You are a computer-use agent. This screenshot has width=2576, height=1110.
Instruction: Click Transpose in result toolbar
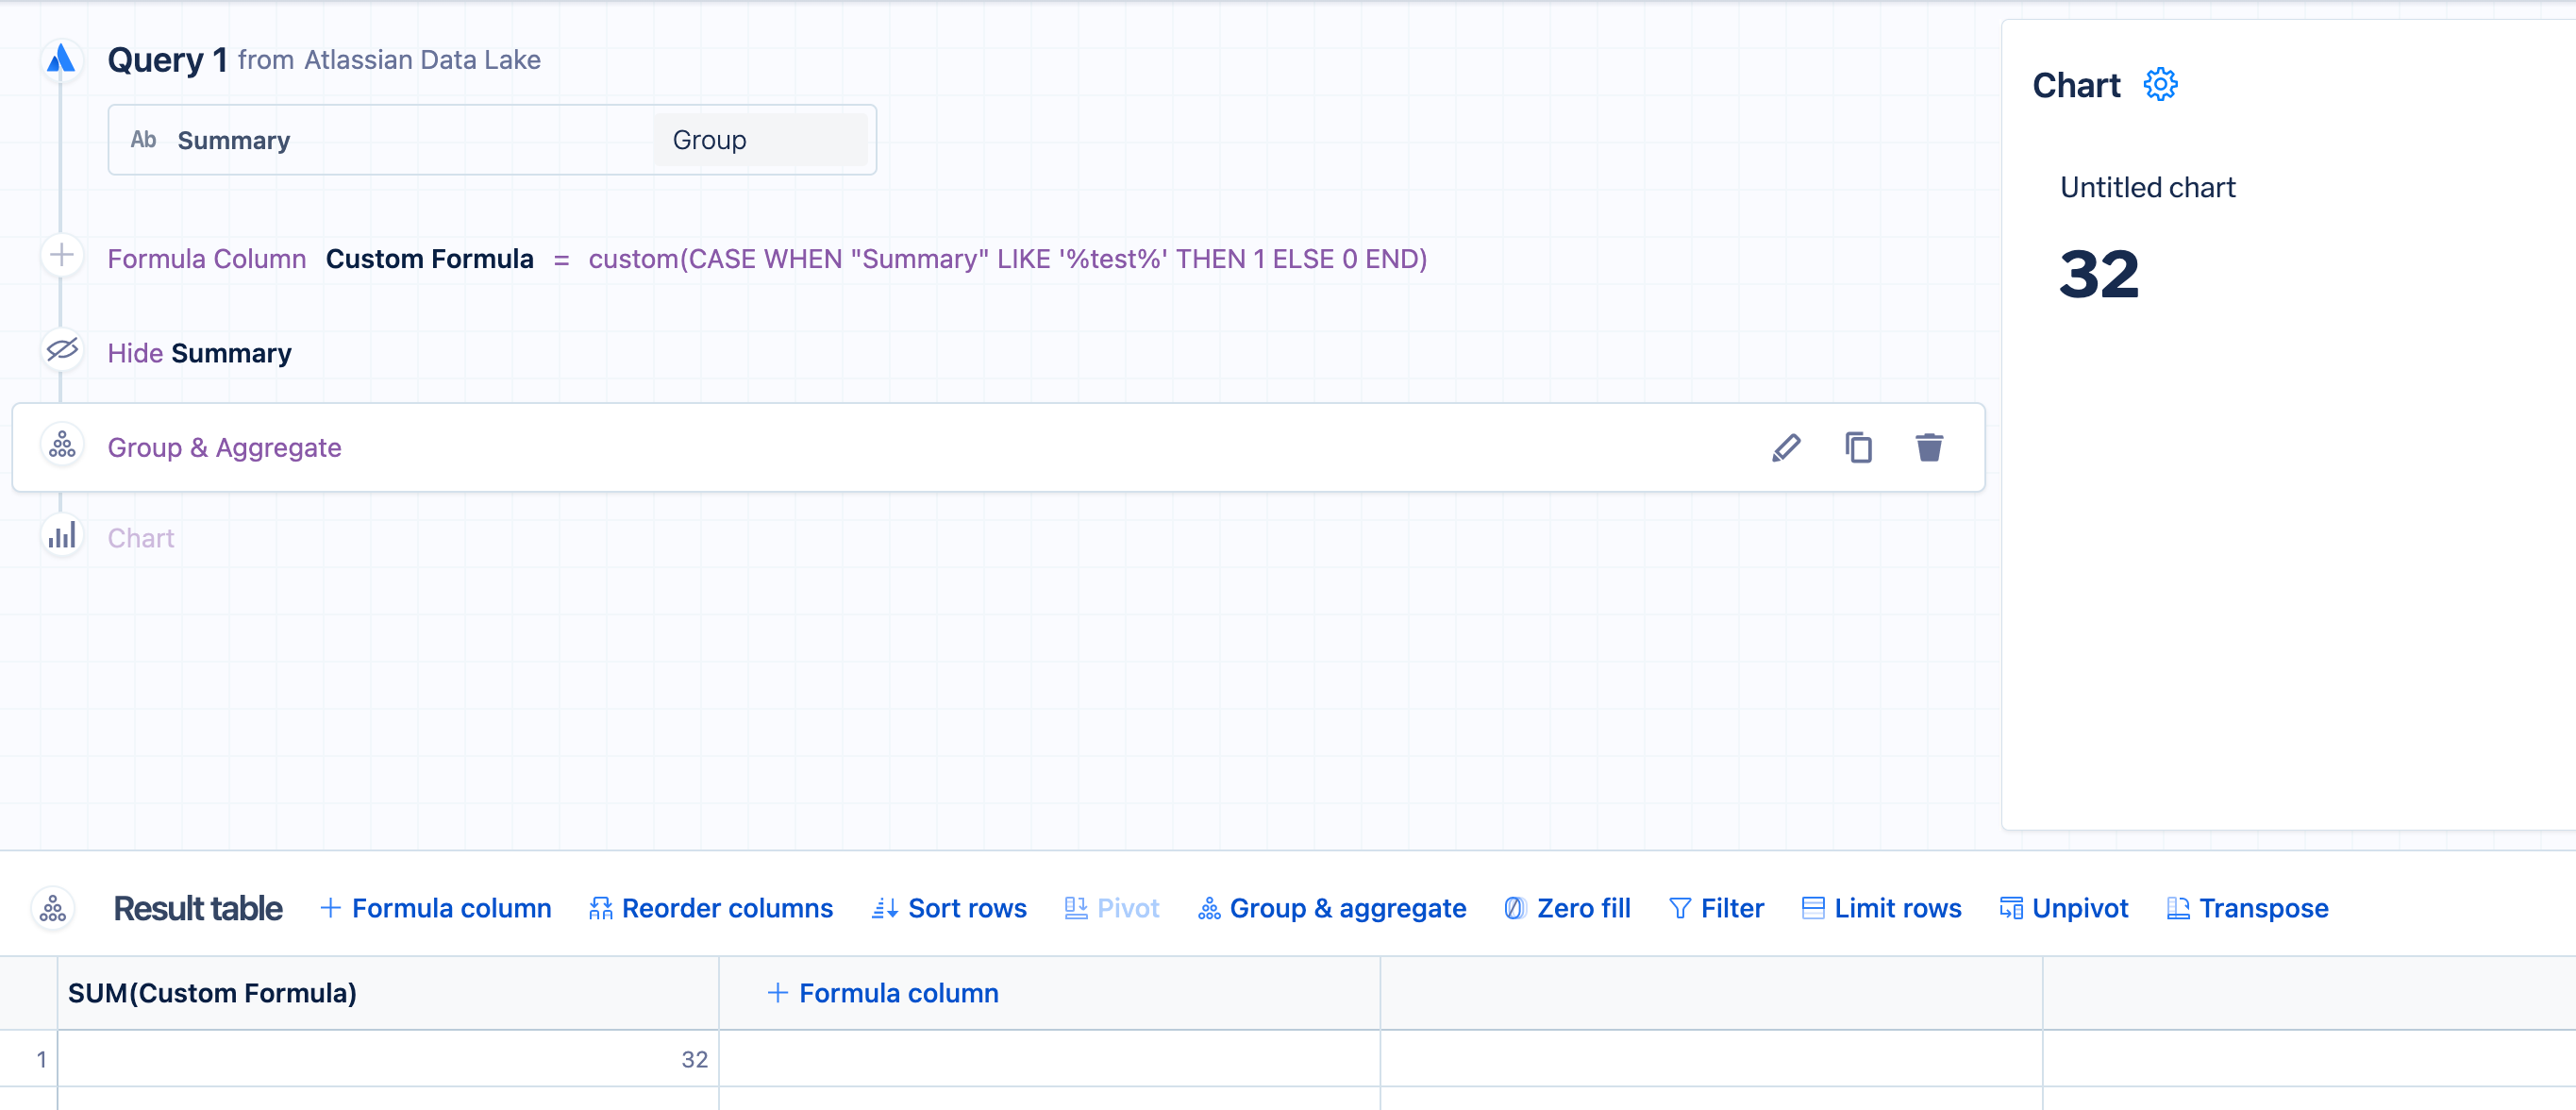coord(2247,909)
